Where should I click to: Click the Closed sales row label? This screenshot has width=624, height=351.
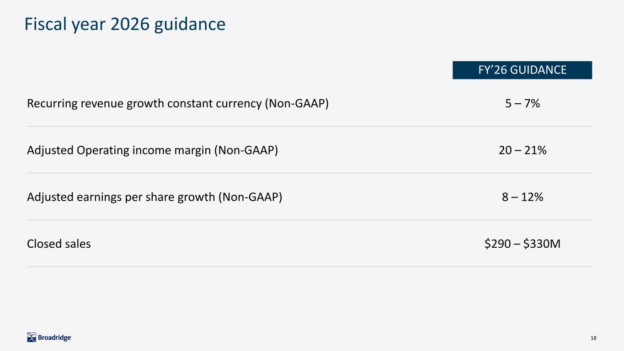tap(59, 244)
